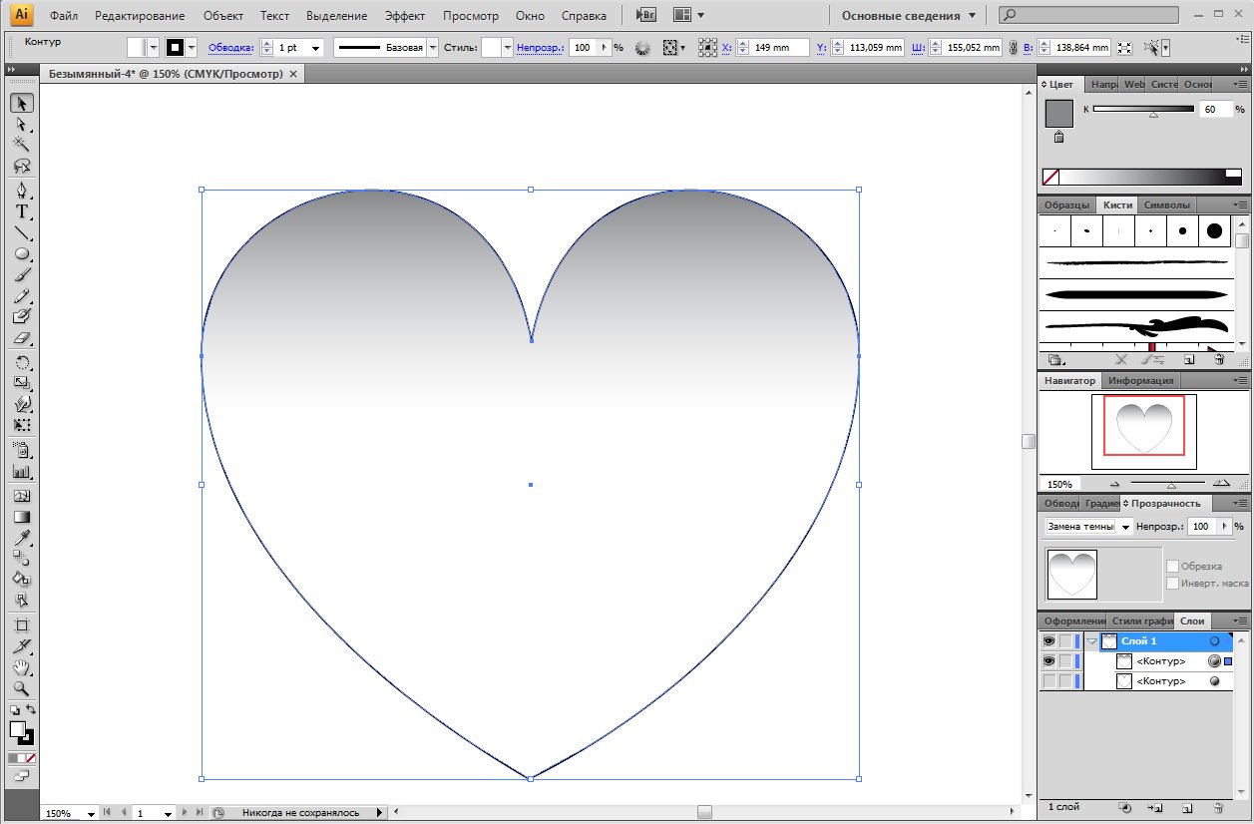Open the Эффект menu
This screenshot has width=1254, height=824.
(x=404, y=16)
